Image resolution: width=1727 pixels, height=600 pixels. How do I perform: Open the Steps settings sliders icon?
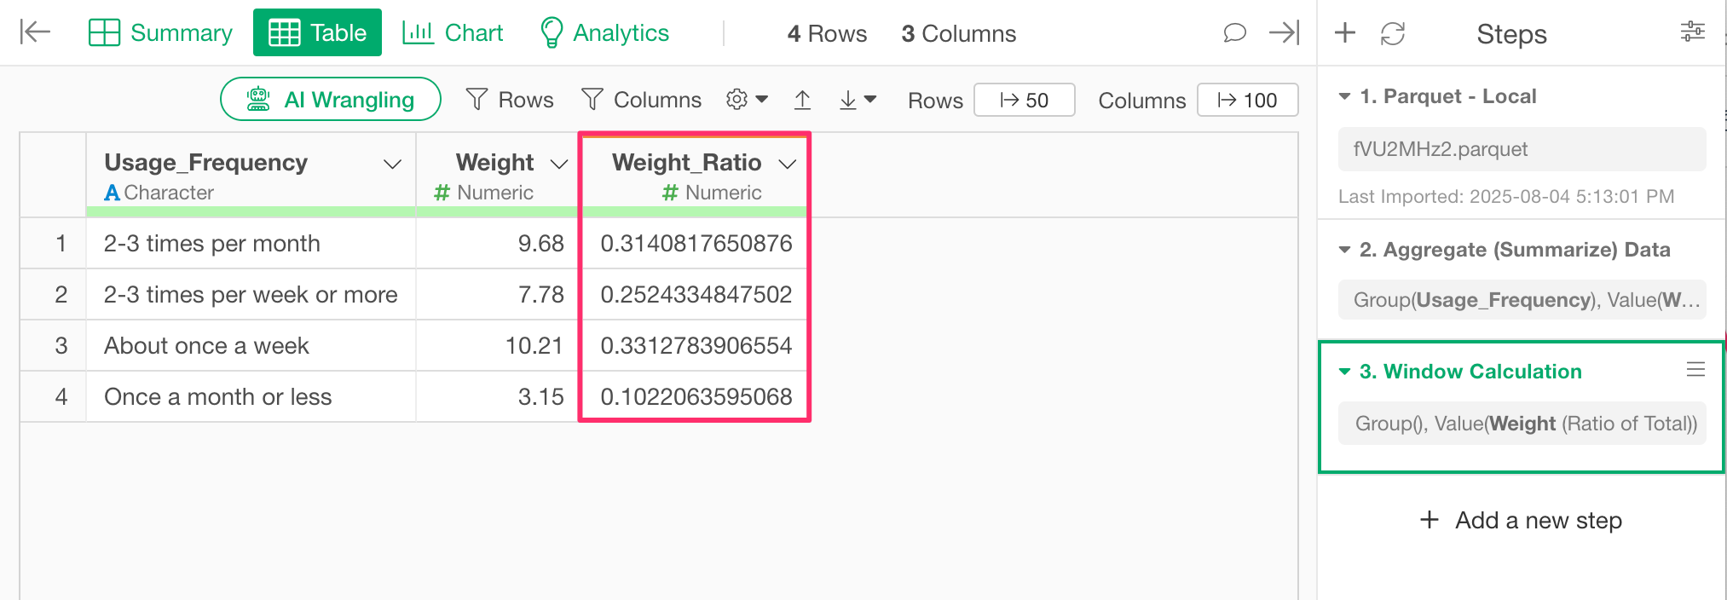1692,32
